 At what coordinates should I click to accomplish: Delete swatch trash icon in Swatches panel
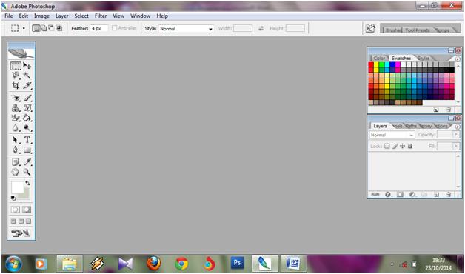click(449, 110)
